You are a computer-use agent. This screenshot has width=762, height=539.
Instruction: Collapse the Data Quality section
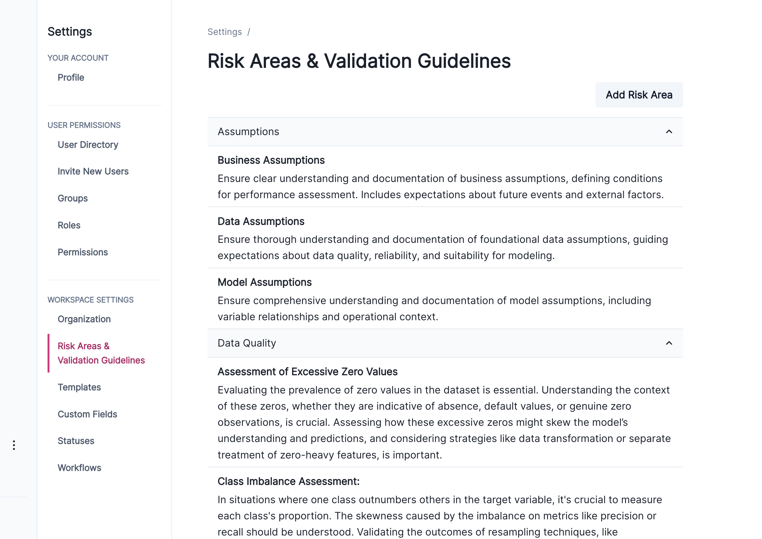click(x=669, y=343)
